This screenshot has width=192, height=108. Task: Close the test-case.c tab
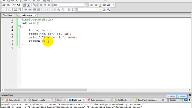(x=36, y=15)
